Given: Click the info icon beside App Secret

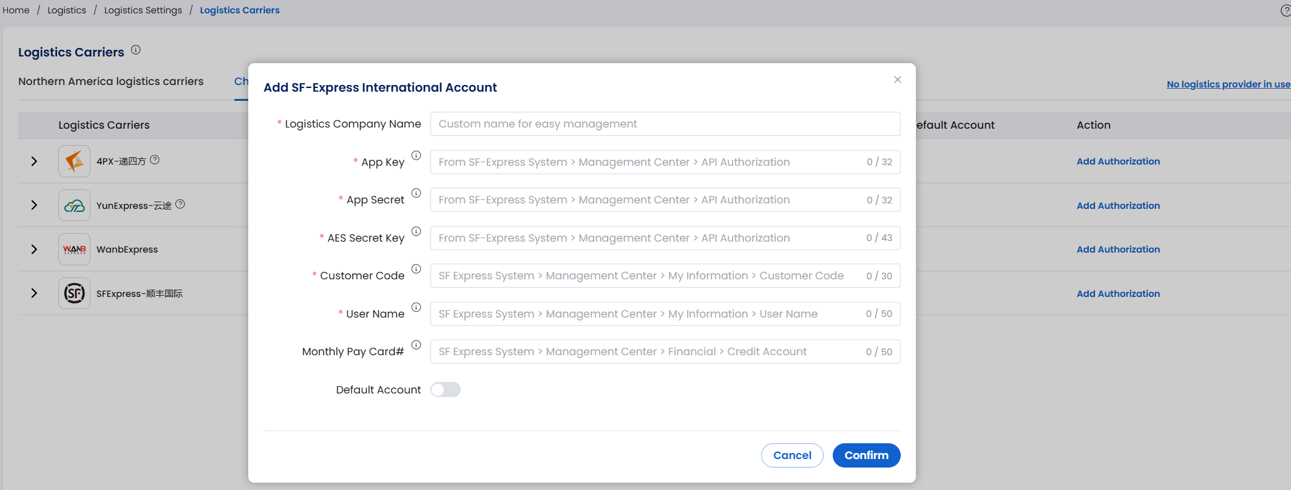Looking at the screenshot, I should point(416,193).
